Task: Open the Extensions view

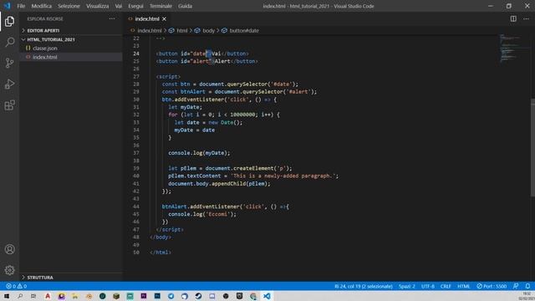Action: [x=9, y=105]
